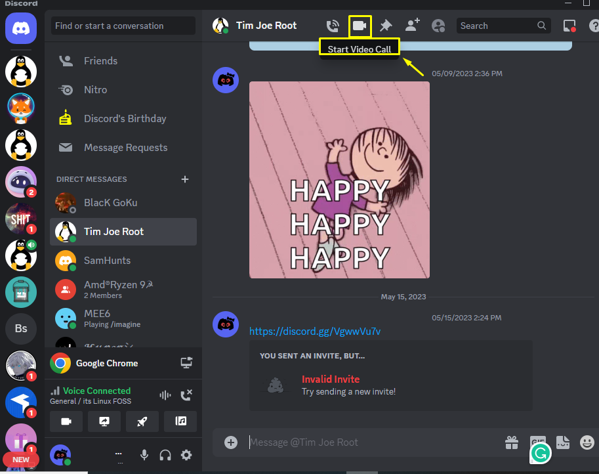
Task: Focus the Search field in header
Action: click(x=503, y=26)
